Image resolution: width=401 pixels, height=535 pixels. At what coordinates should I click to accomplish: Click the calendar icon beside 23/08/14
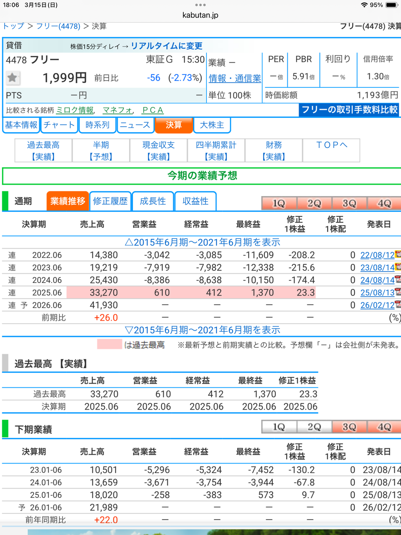(x=397, y=267)
